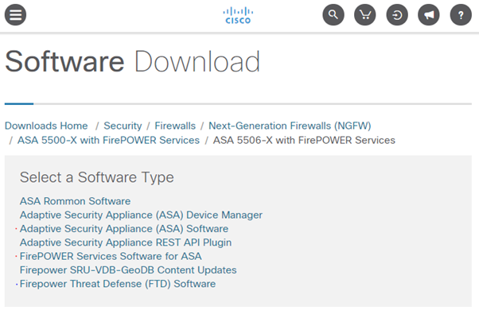
Task: Go to ASA 5500-X with FirePOWER Services
Action: (x=108, y=140)
